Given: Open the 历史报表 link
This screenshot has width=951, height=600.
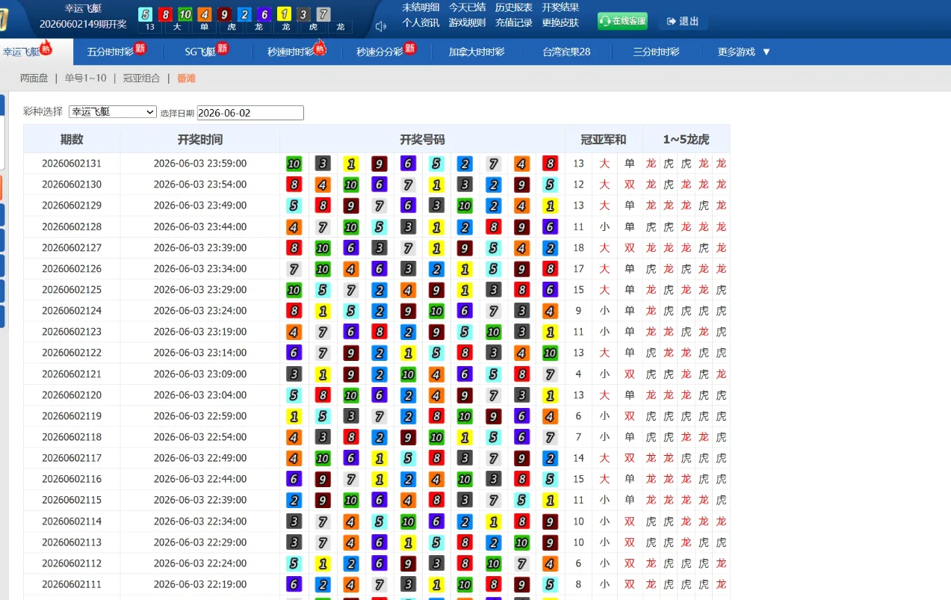Looking at the screenshot, I should [x=514, y=7].
